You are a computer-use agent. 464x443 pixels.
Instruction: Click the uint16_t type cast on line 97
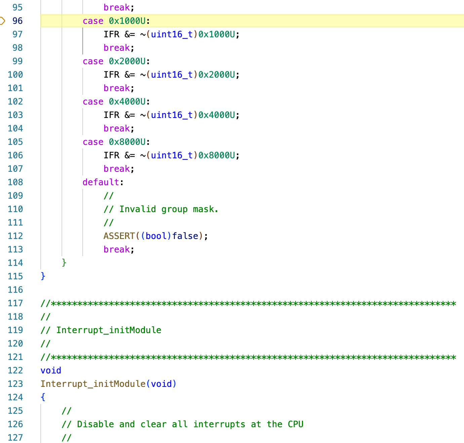(x=172, y=34)
